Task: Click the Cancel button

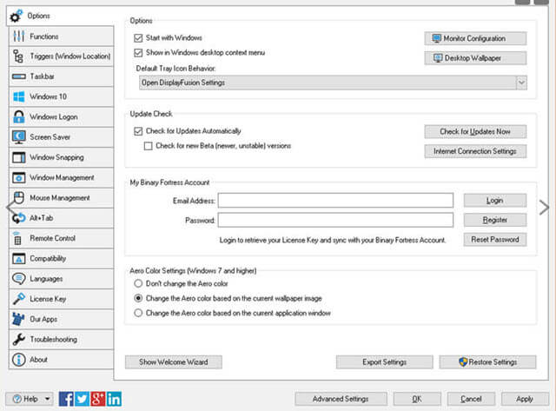Action: tap(471, 399)
